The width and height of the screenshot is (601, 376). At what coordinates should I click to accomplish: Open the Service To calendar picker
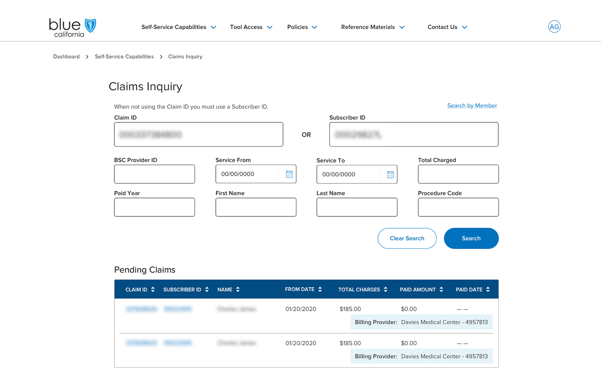(390, 175)
